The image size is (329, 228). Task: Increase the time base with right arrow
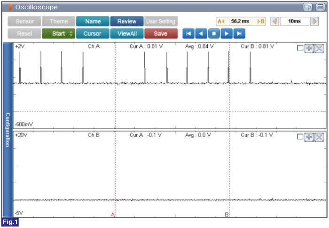point(314,22)
